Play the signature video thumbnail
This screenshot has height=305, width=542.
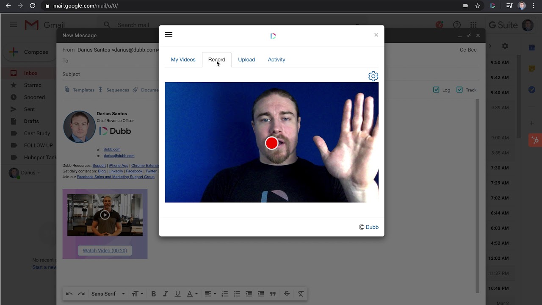tap(105, 215)
